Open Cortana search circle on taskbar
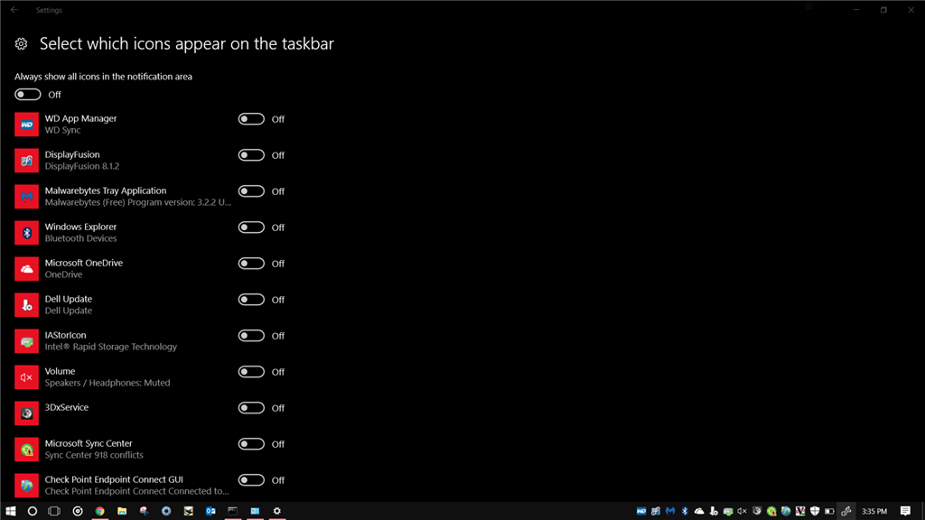 [33, 511]
